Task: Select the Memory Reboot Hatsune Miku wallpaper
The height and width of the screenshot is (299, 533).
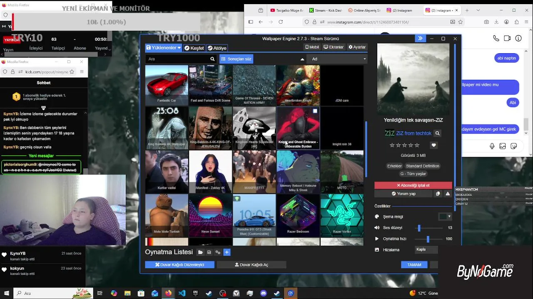Action: click(298, 172)
